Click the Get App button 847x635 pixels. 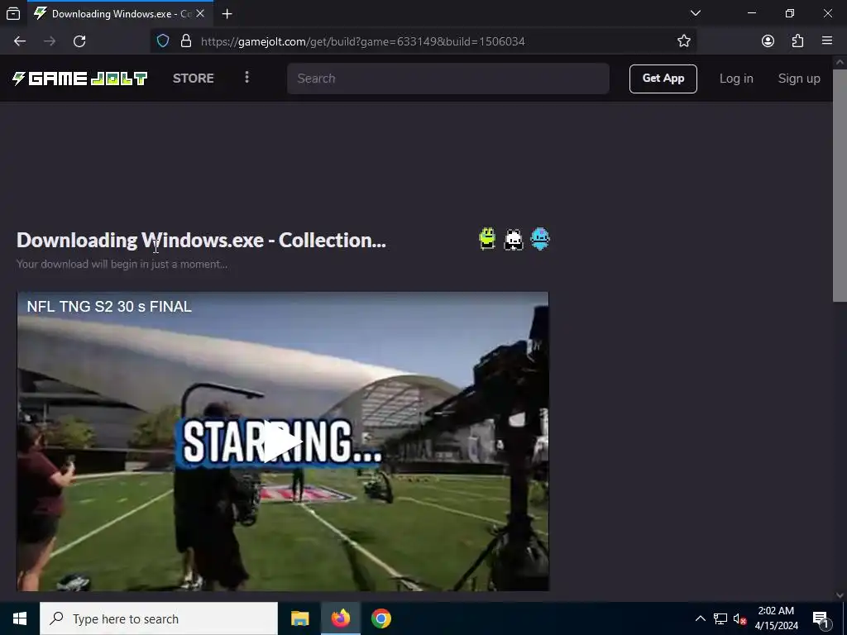[x=663, y=79]
